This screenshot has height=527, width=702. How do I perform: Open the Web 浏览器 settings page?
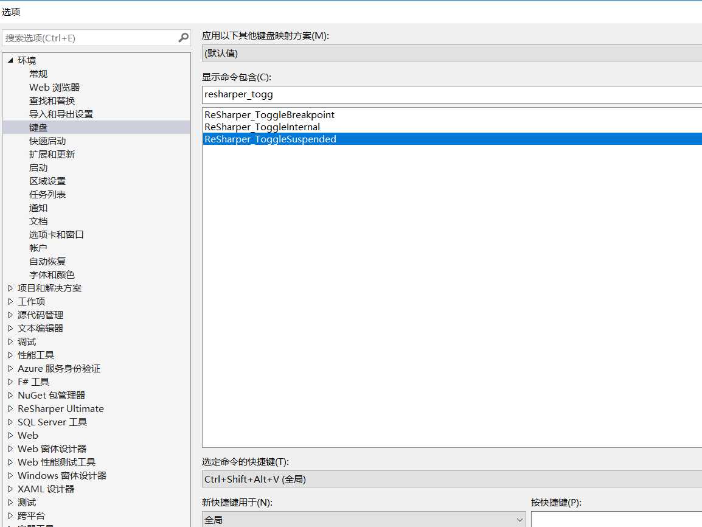pyautogui.click(x=54, y=87)
